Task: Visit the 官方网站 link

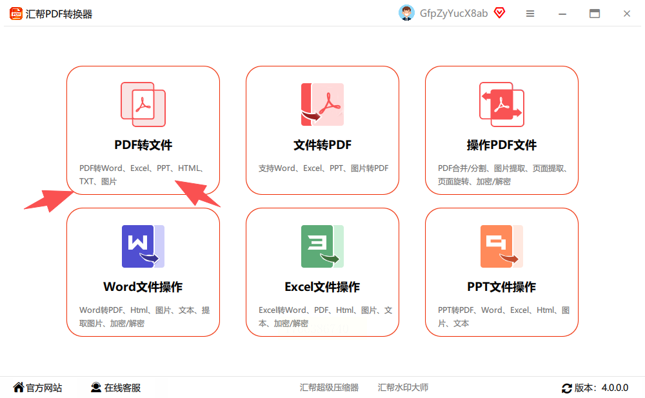Action: (x=44, y=388)
